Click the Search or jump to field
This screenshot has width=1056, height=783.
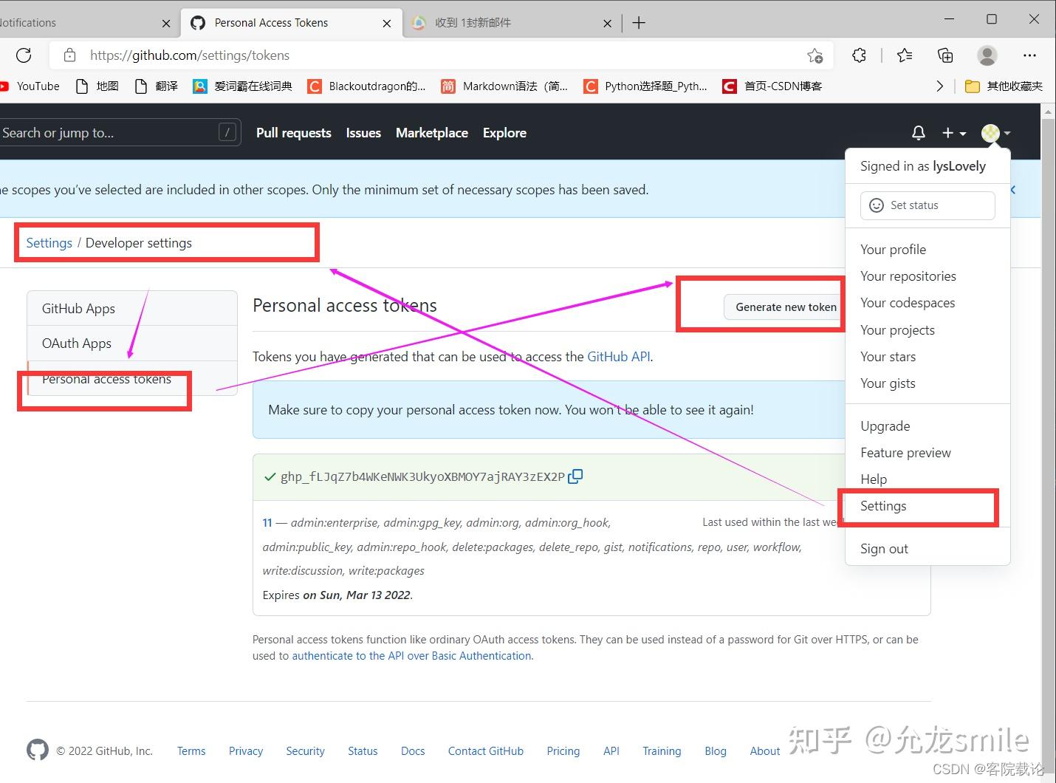[x=118, y=132]
